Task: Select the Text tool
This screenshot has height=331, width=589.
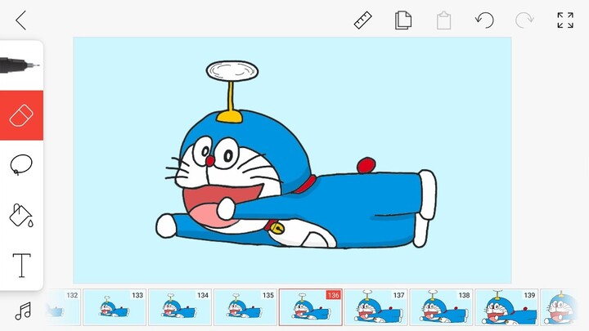Action: pos(22,266)
